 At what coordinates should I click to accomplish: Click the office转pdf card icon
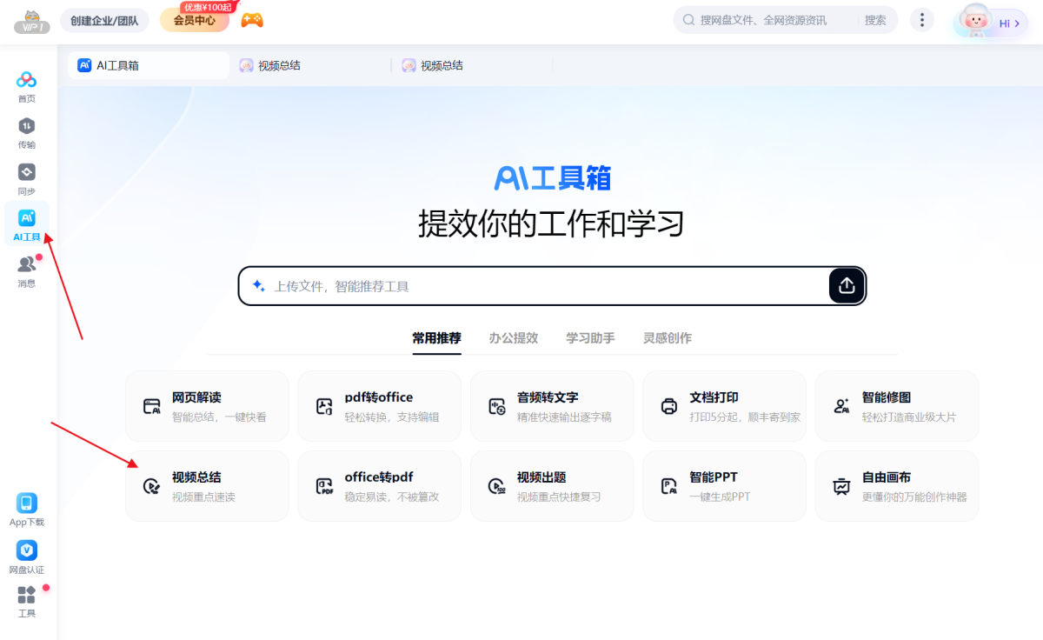point(324,486)
